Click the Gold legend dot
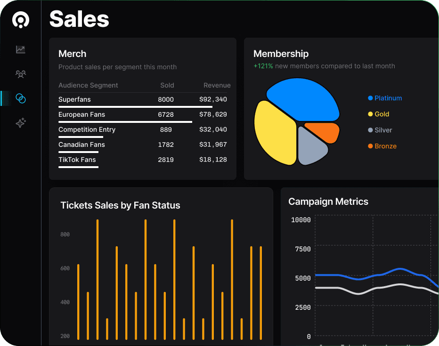The height and width of the screenshot is (346, 439). [x=370, y=114]
